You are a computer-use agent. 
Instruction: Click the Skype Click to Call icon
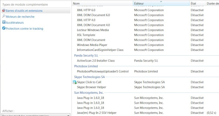tap(74, 82)
